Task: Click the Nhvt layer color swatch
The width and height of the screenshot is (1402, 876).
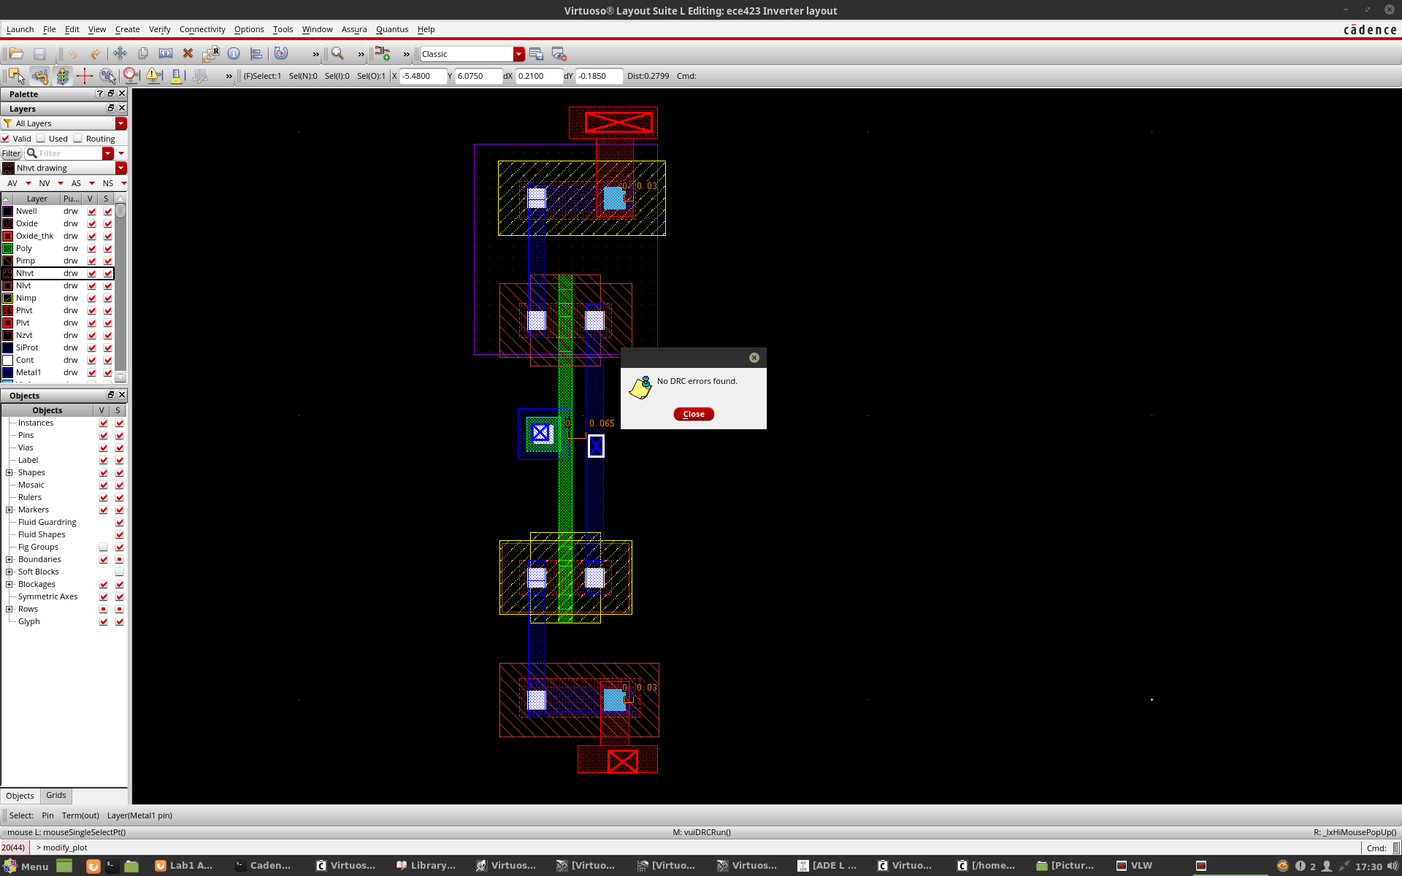Action: [x=8, y=273]
